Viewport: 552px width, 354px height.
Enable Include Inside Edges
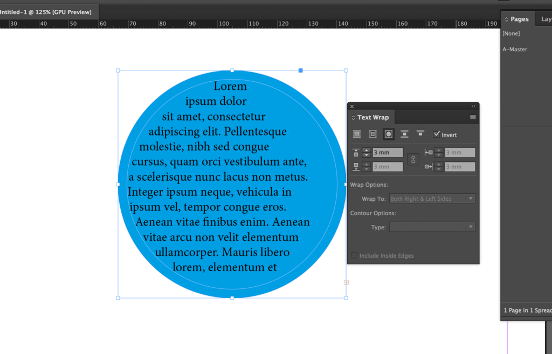353,256
